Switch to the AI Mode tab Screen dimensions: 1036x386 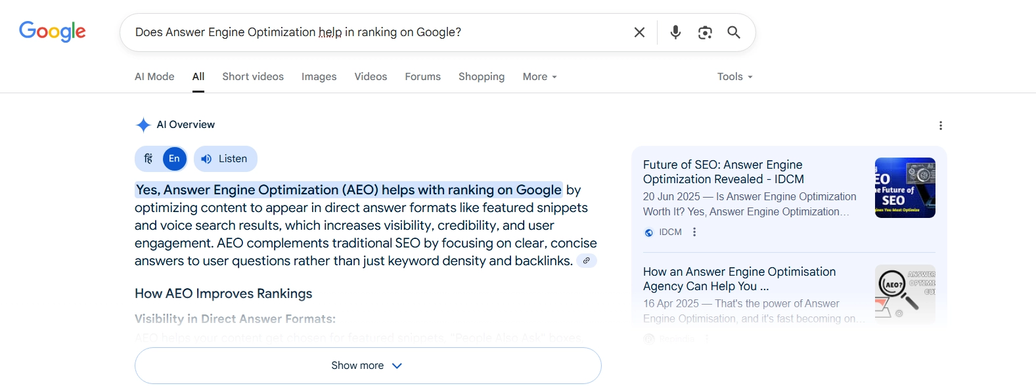pos(154,77)
